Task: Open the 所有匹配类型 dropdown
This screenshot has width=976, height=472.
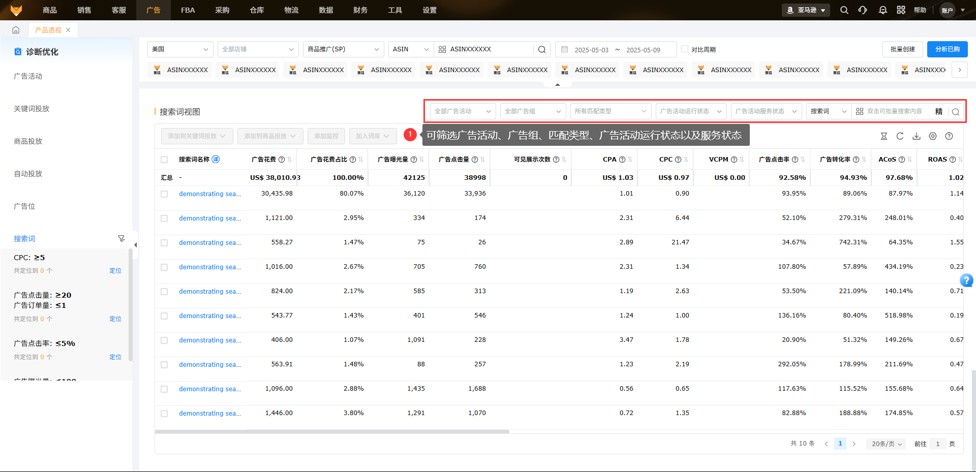Action: pos(610,111)
